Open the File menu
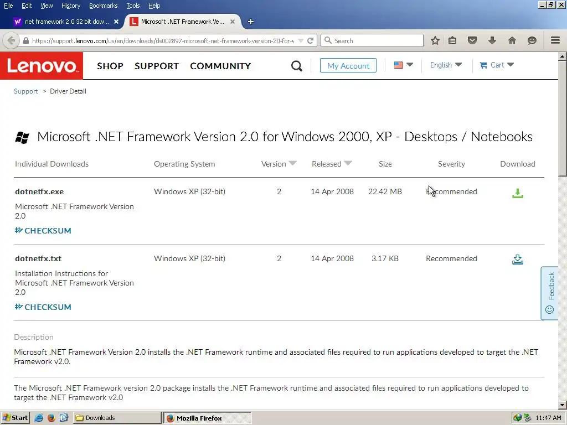This screenshot has height=425, width=567. coord(8,6)
